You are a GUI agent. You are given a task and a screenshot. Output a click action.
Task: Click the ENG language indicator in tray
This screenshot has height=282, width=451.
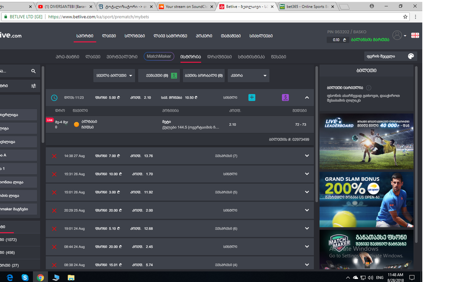(x=380, y=278)
